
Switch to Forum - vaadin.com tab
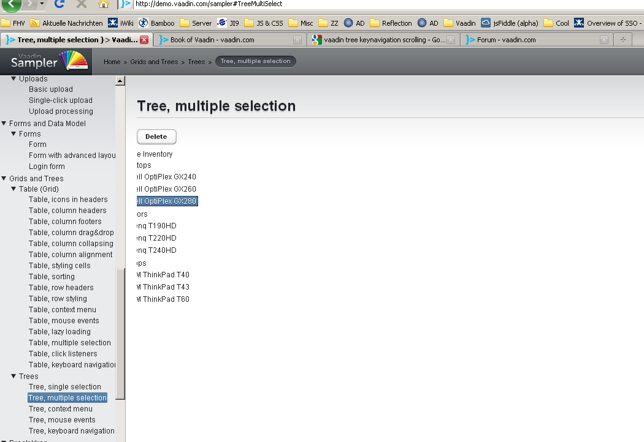coord(506,40)
